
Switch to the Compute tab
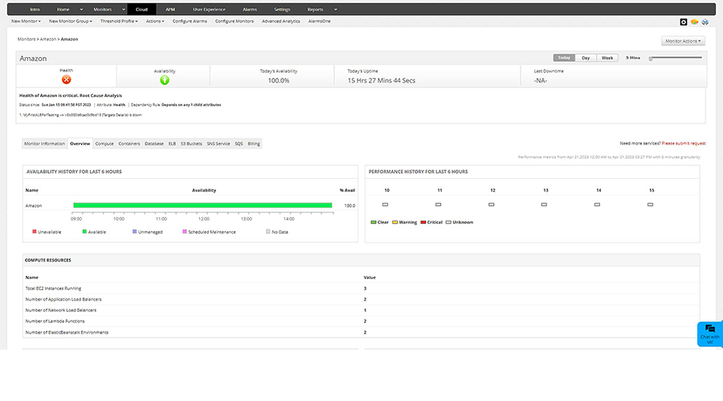104,144
